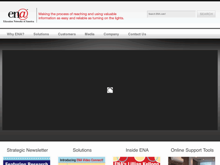Screen dimensions: 220x165
Task: Click the loading spinner in the slideshow
Action: click(110, 90)
